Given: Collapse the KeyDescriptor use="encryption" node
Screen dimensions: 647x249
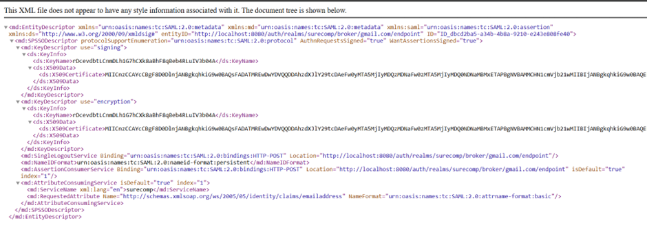Looking at the screenshot, I should pyautogui.click(x=18, y=102).
